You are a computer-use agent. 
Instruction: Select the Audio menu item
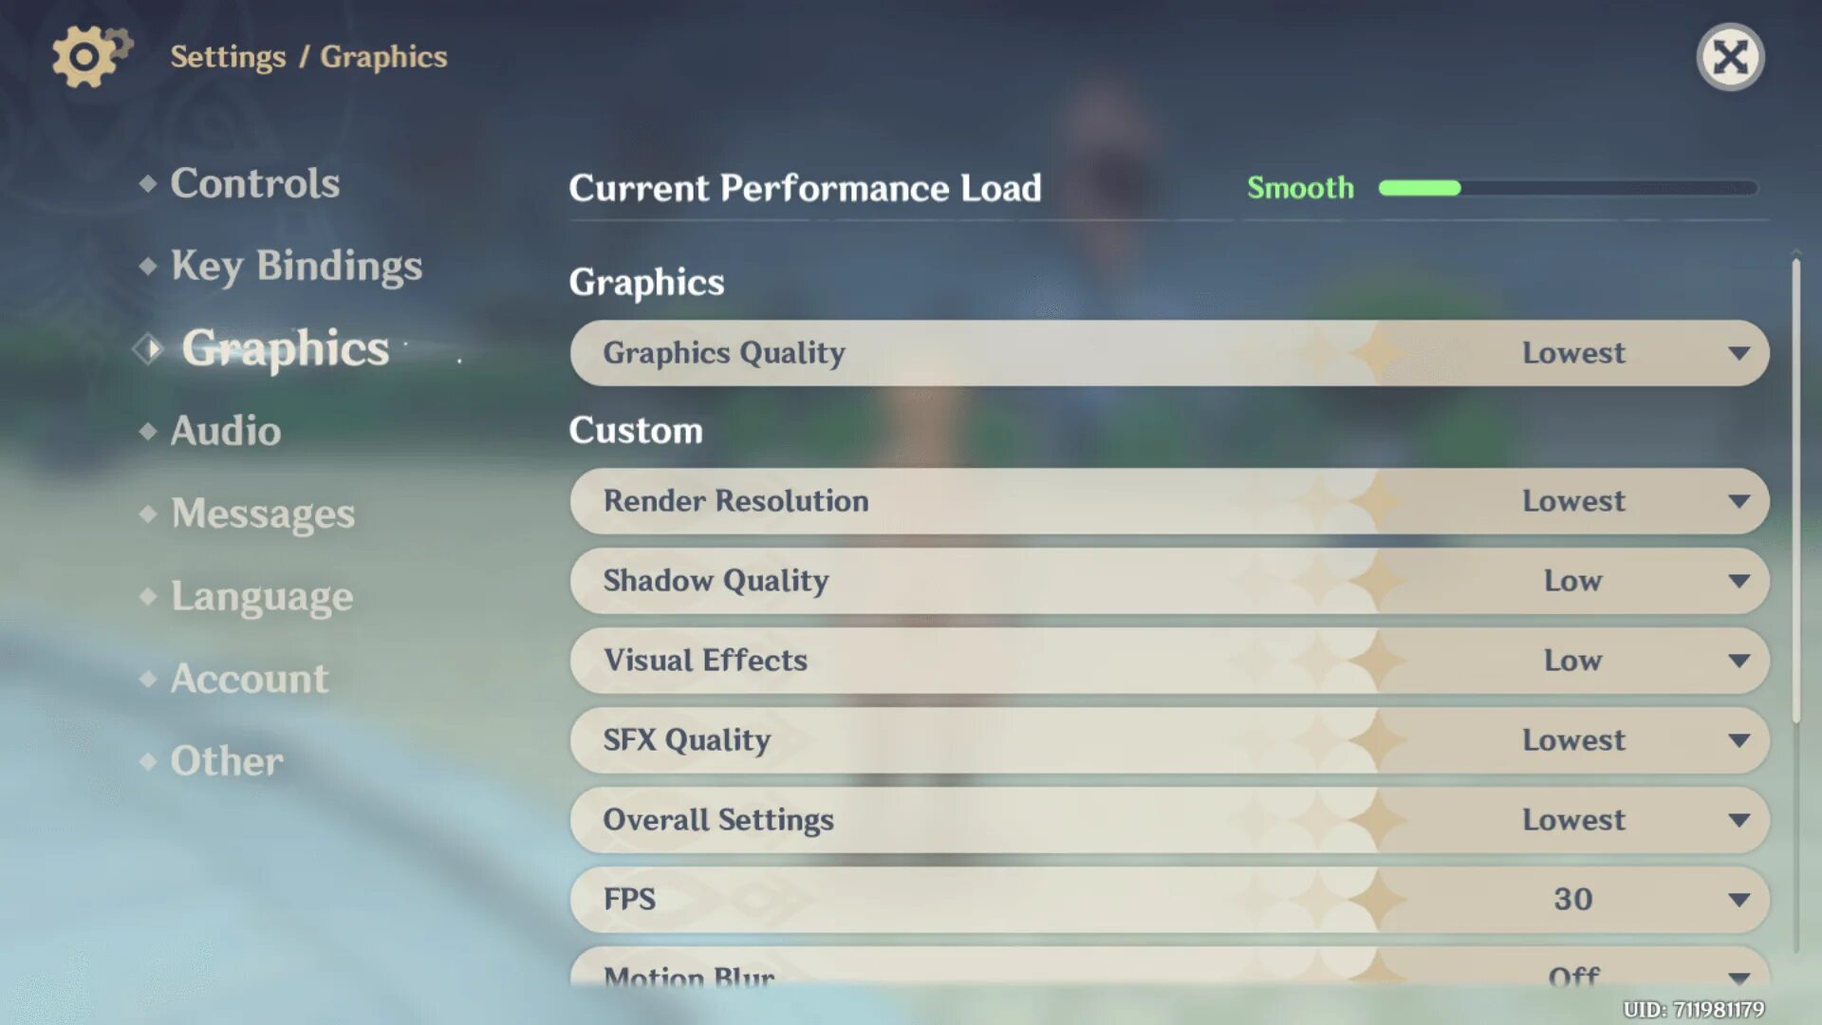click(x=225, y=429)
